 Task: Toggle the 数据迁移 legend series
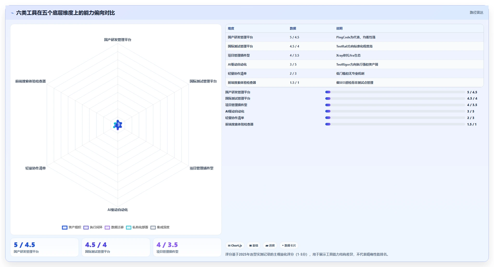tap(114, 227)
